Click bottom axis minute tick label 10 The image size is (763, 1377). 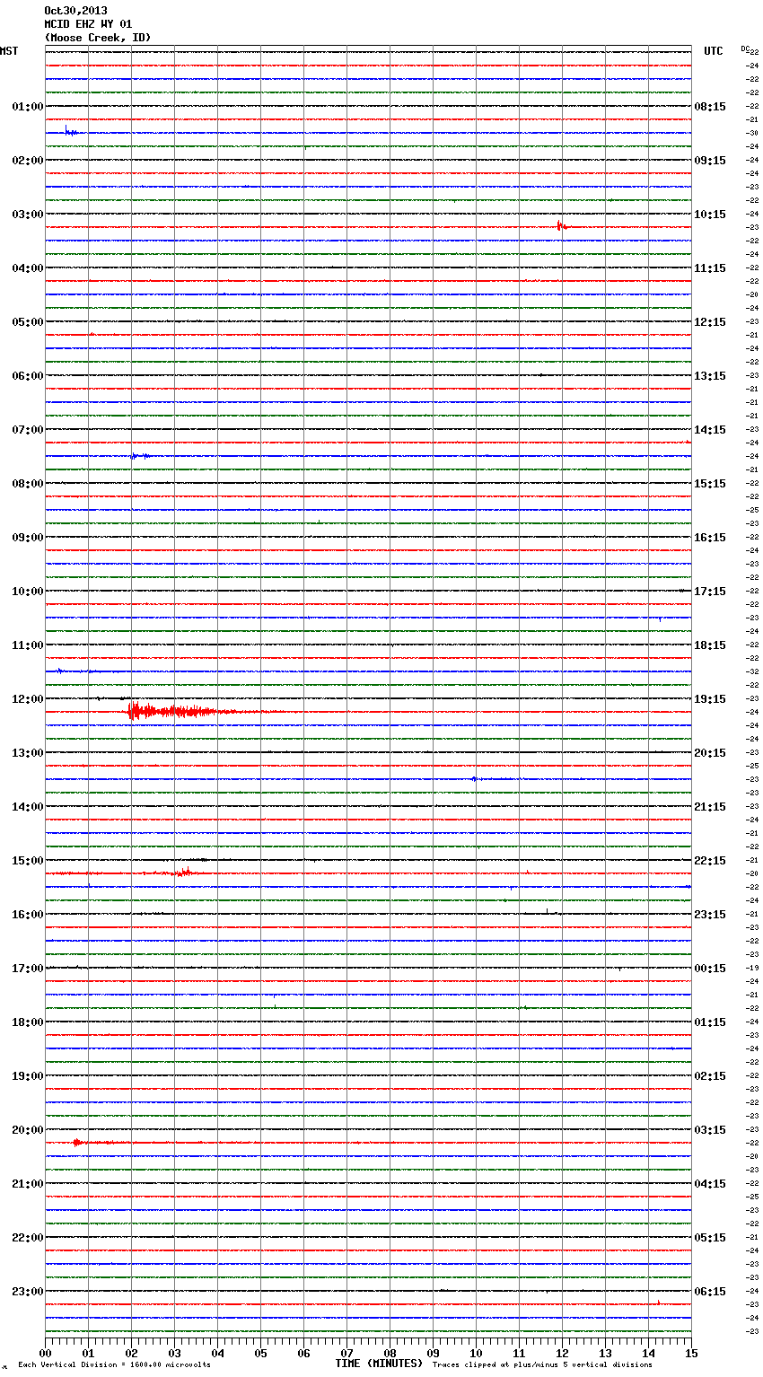click(x=476, y=1353)
